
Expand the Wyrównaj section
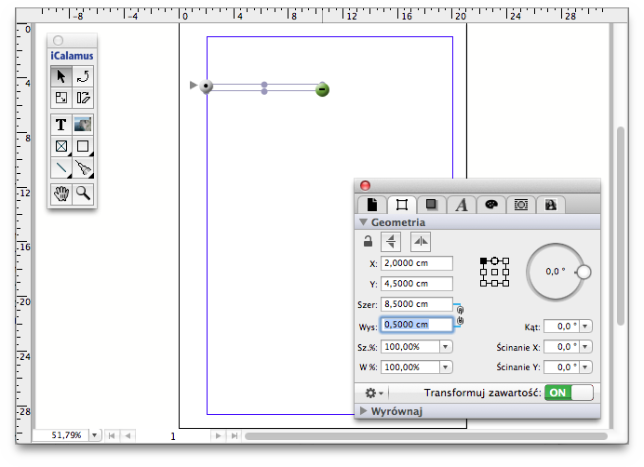[364, 411]
